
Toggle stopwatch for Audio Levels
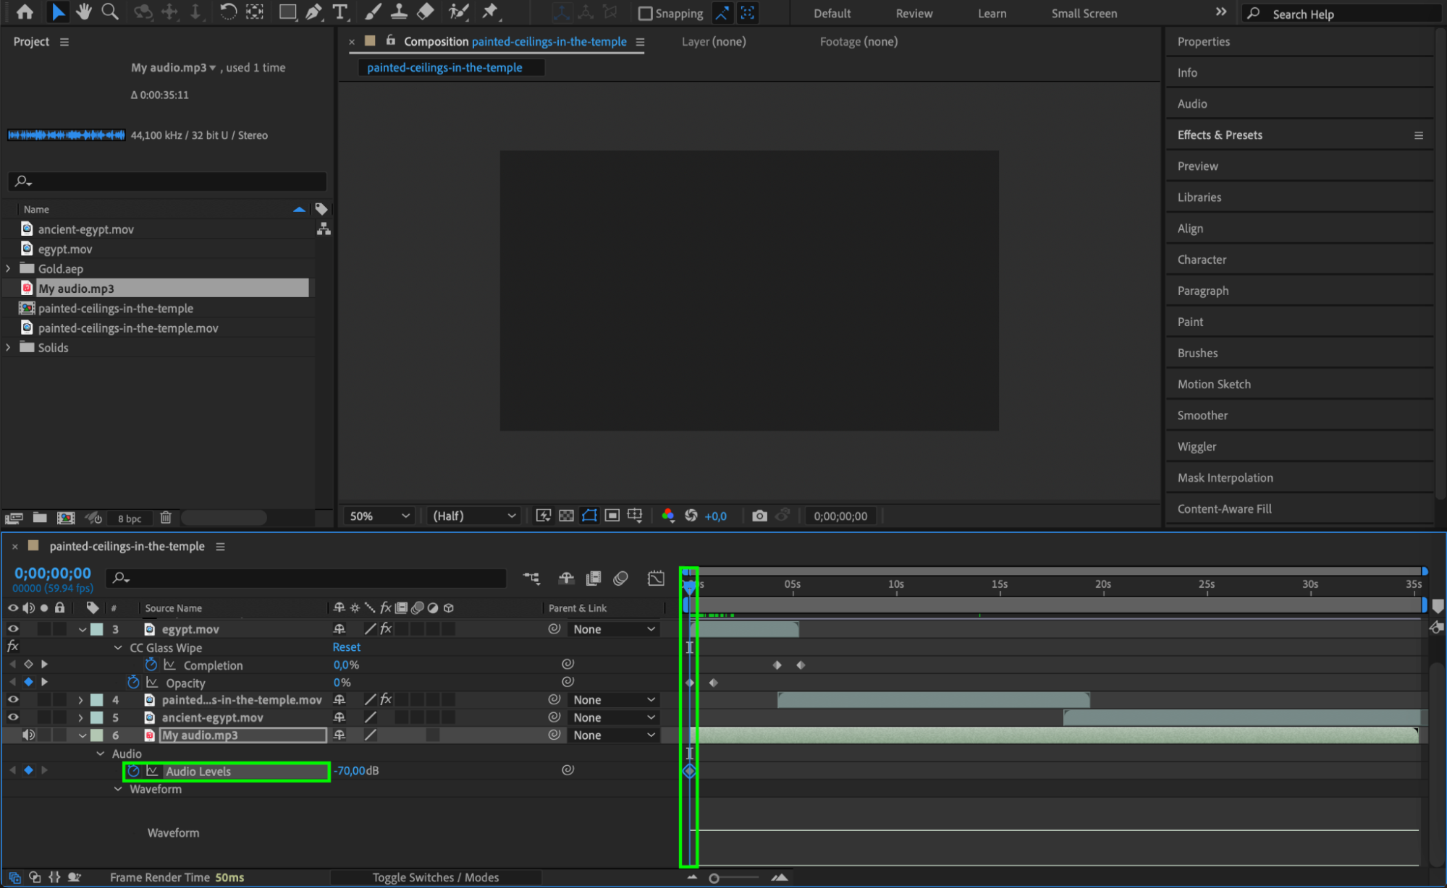point(133,771)
